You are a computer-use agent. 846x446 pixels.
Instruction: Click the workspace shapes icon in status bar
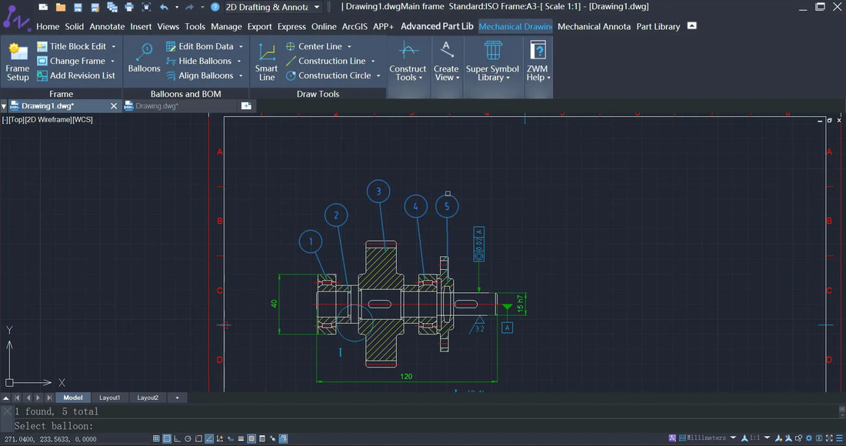798,438
